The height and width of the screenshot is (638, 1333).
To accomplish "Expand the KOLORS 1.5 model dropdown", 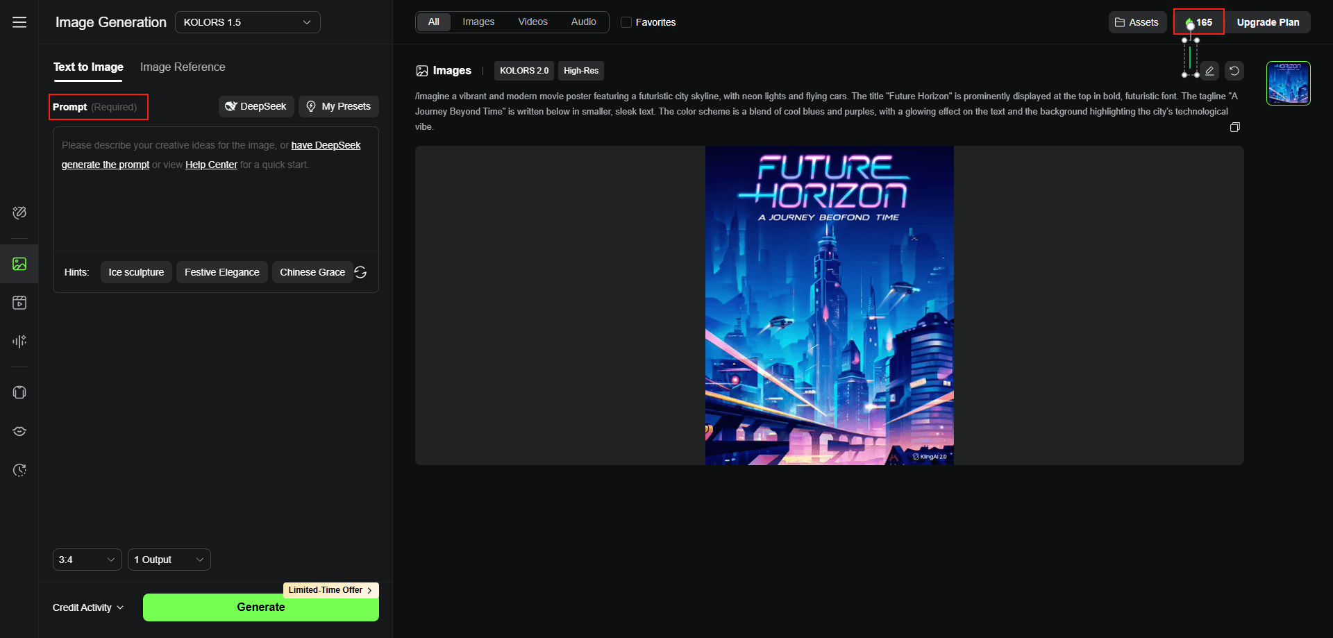I will click(247, 22).
